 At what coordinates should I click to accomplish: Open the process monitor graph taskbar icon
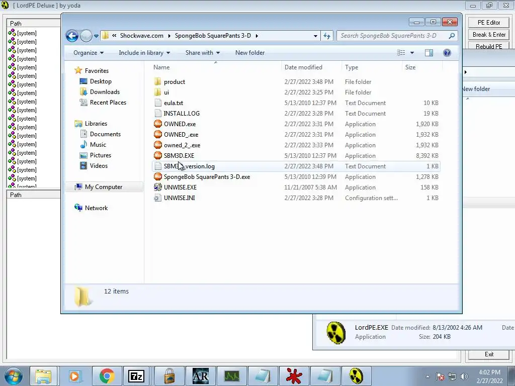231,376
